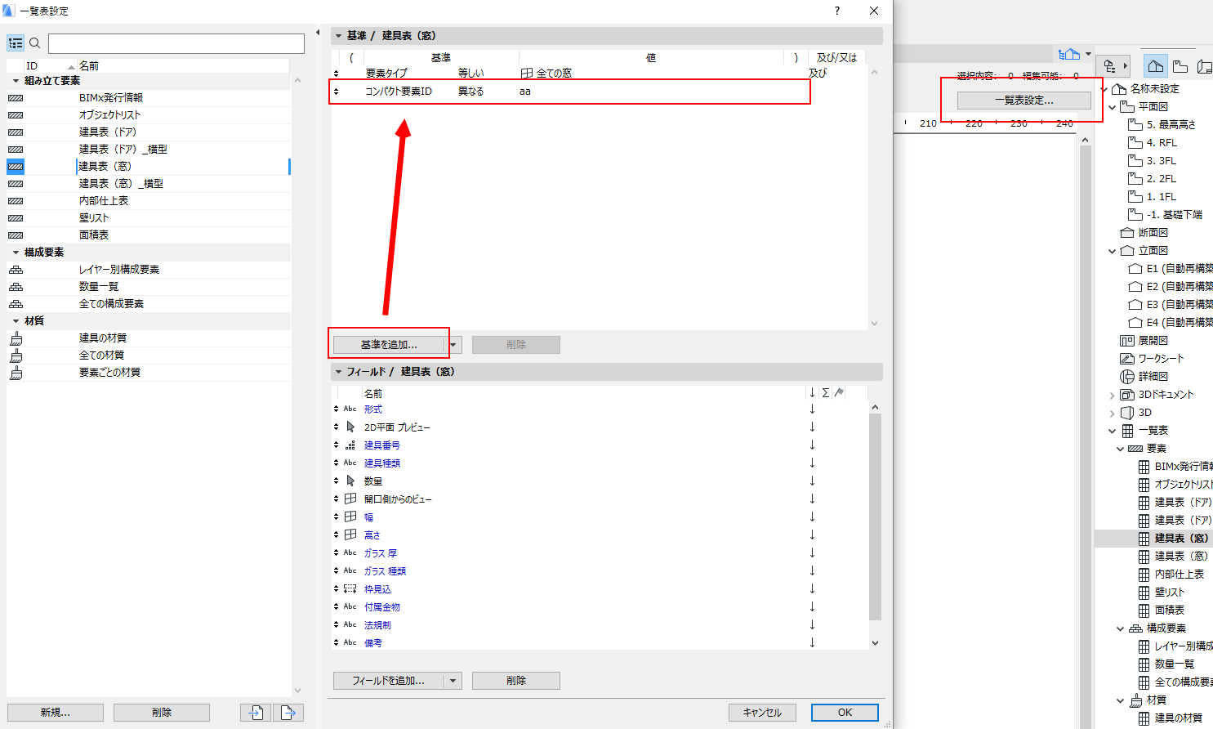Click the scheme search input field
The height and width of the screenshot is (729, 1213).
coord(176,43)
